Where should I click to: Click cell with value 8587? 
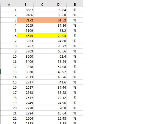point(25,10)
